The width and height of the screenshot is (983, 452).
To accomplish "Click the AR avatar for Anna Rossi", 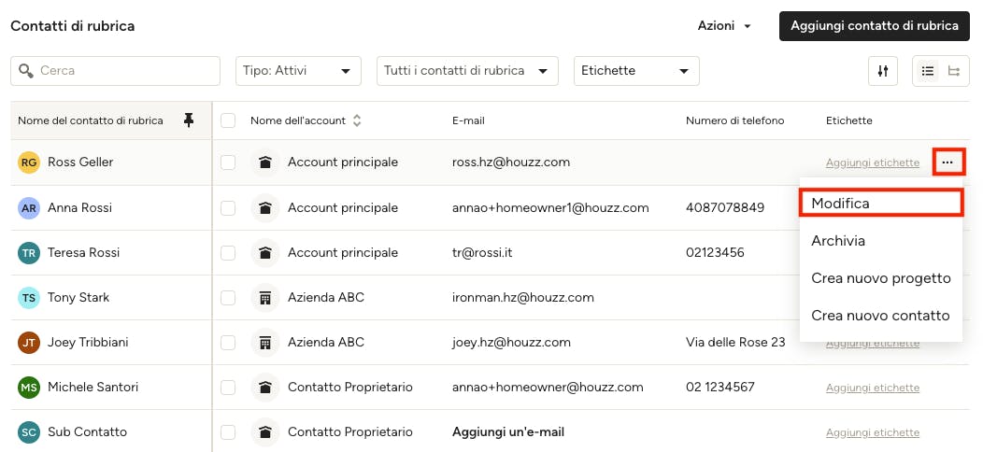I will click(29, 207).
